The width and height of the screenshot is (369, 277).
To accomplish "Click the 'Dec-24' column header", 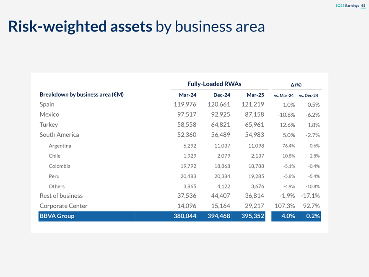I will coord(221,95).
